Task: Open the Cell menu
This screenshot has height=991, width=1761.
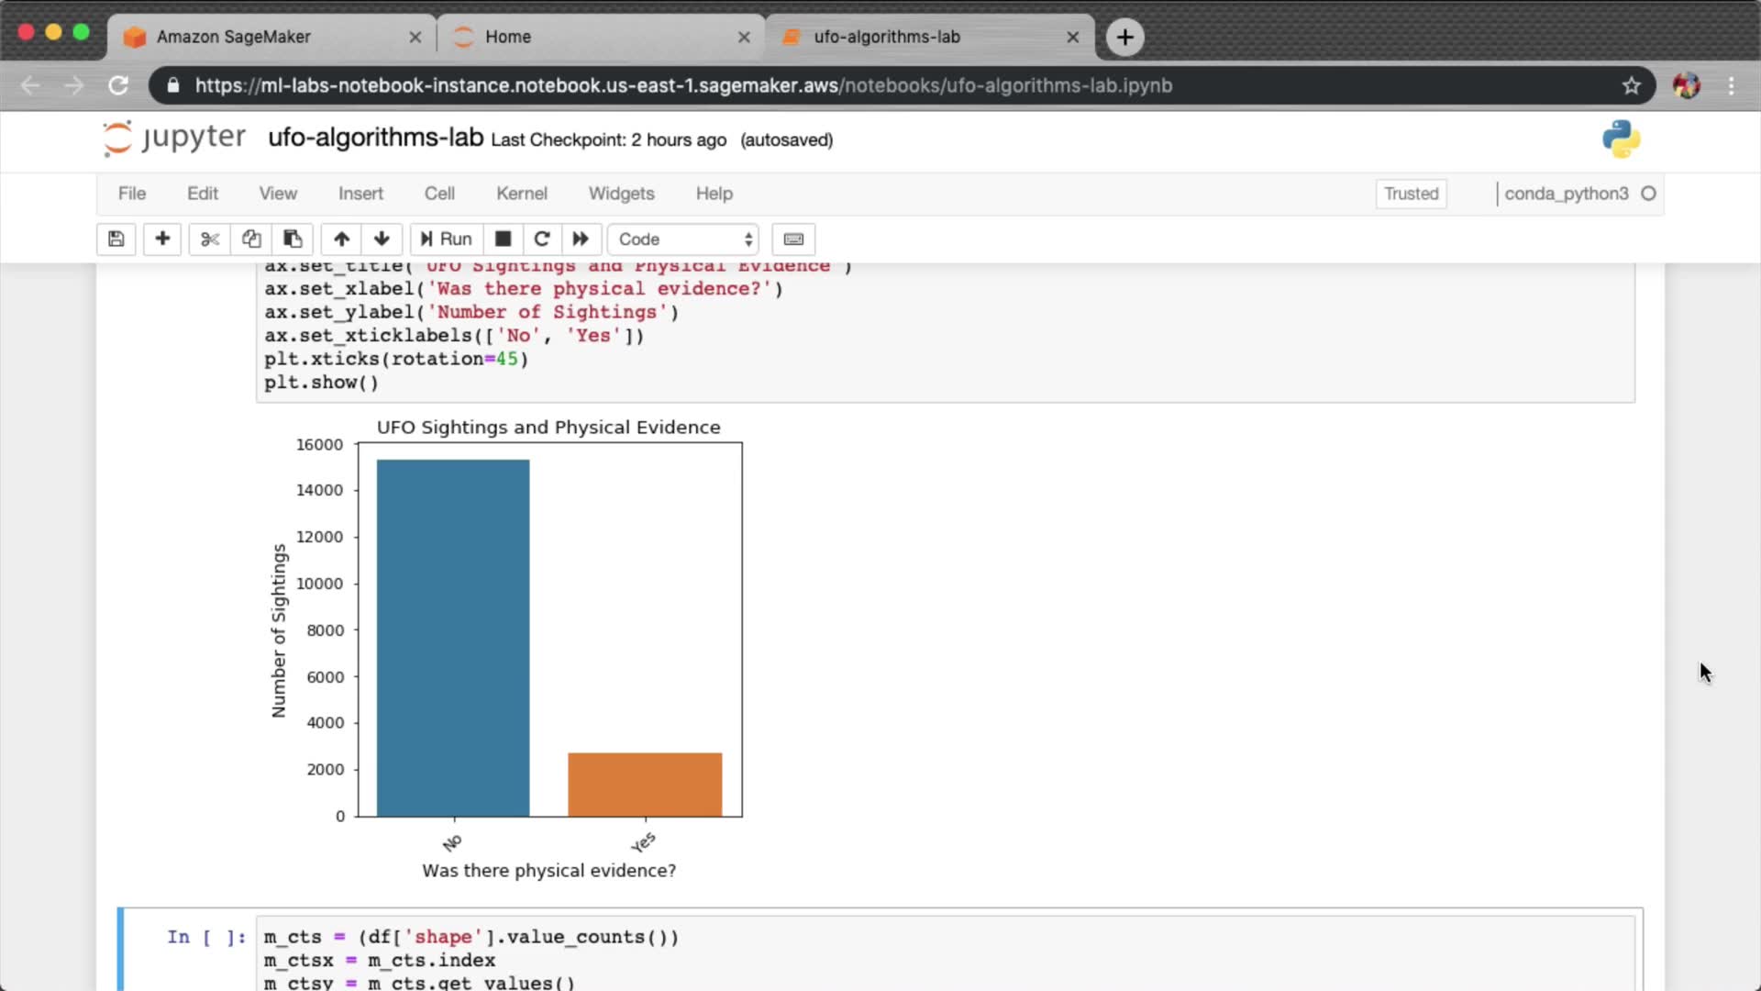Action: [439, 194]
